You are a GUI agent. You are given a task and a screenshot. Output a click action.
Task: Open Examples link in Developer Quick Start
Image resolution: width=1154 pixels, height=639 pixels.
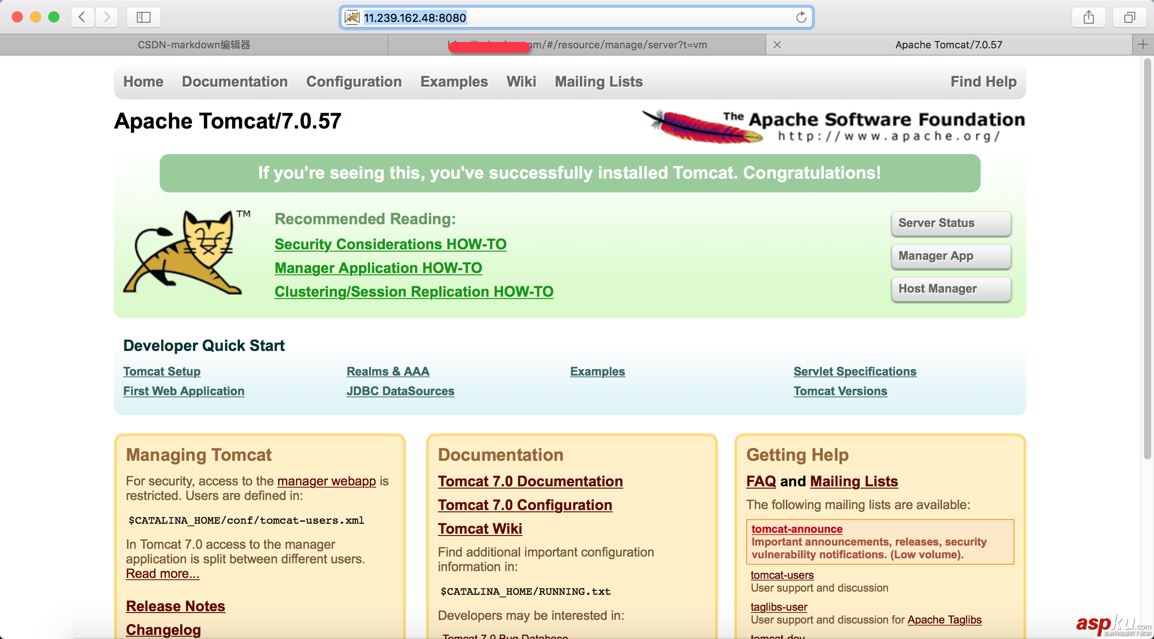point(598,371)
